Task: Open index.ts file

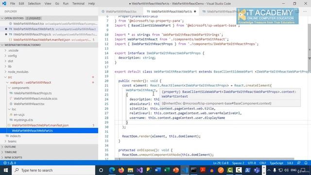Action: click(15, 136)
